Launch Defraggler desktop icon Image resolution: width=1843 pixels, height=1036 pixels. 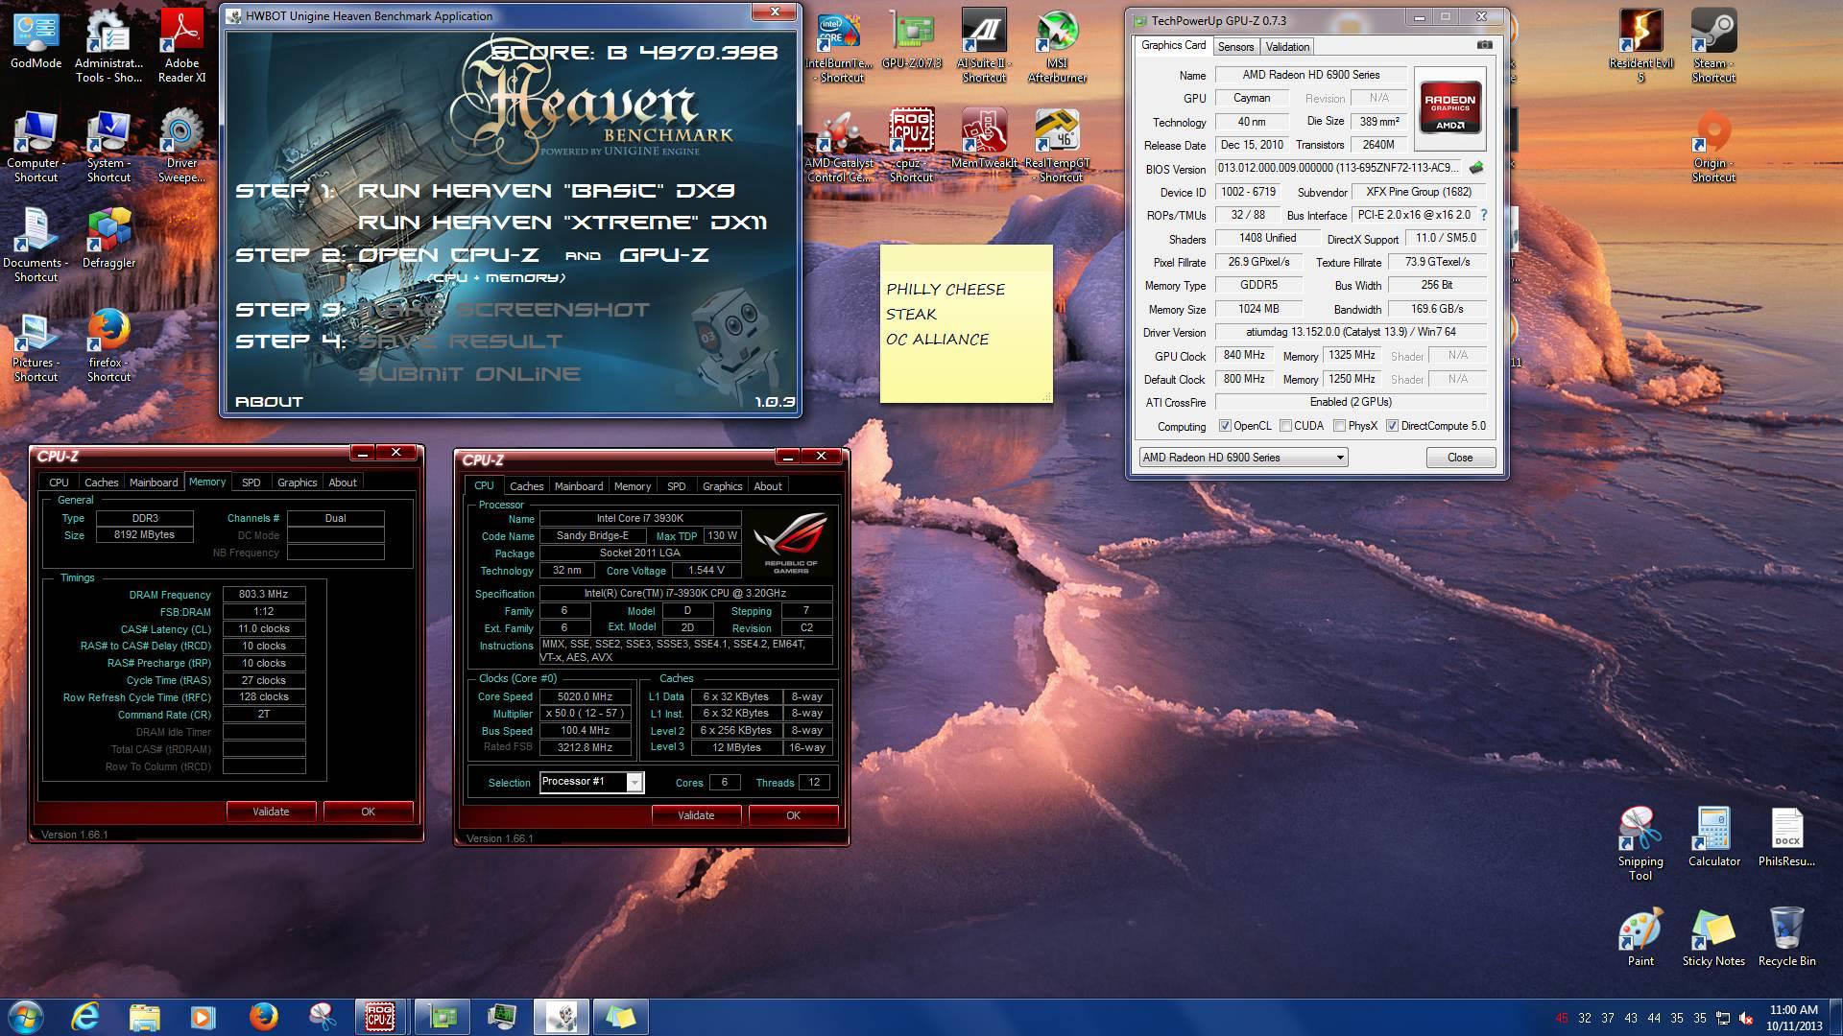point(108,238)
